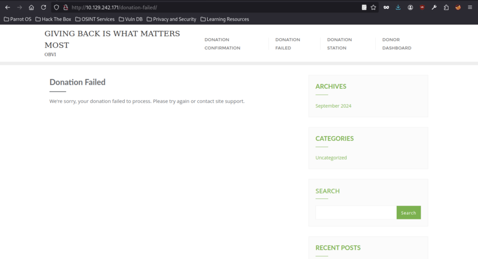Click the uBlock Origin extension icon
This screenshot has width=478, height=259.
click(422, 7)
